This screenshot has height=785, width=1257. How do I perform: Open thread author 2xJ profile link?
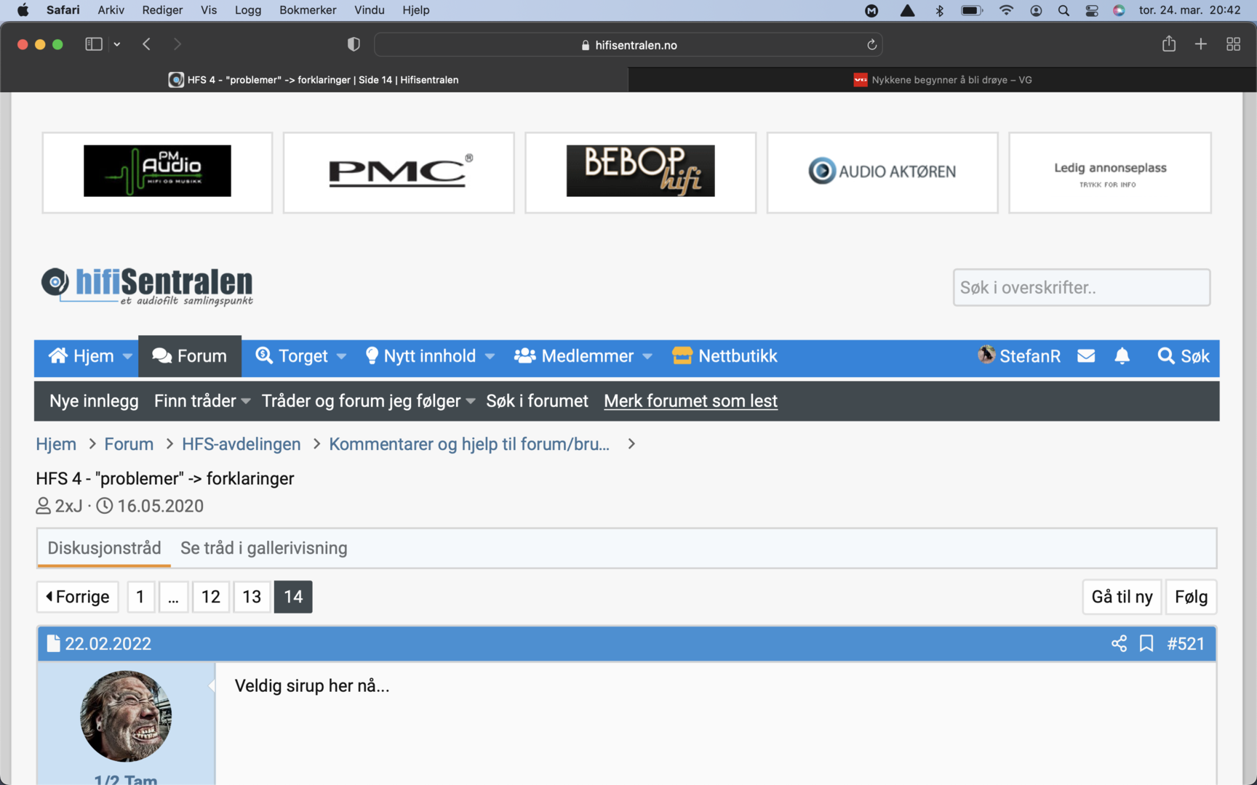click(68, 506)
